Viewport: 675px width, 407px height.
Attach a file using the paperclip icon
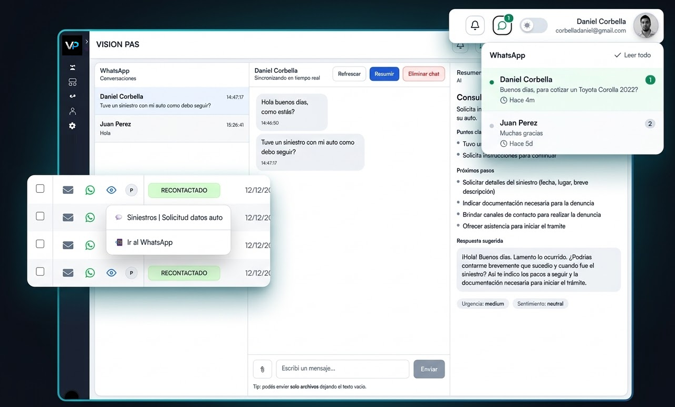point(262,369)
